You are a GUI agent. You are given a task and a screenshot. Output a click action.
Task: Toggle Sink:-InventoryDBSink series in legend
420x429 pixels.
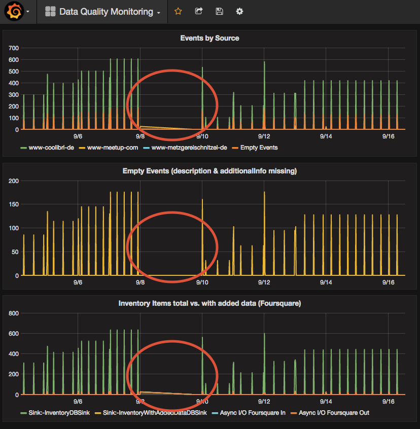[x=59, y=413]
